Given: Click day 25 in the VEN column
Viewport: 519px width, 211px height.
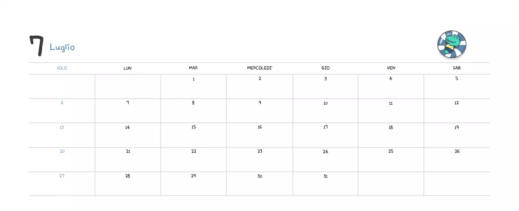Looking at the screenshot, I should pos(391,159).
